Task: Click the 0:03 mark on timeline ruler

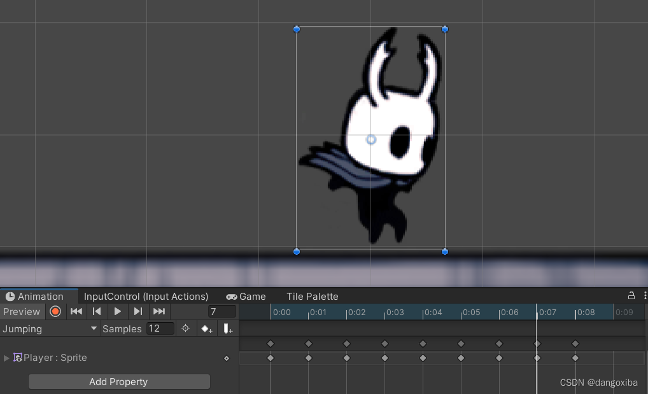Action: 395,313
